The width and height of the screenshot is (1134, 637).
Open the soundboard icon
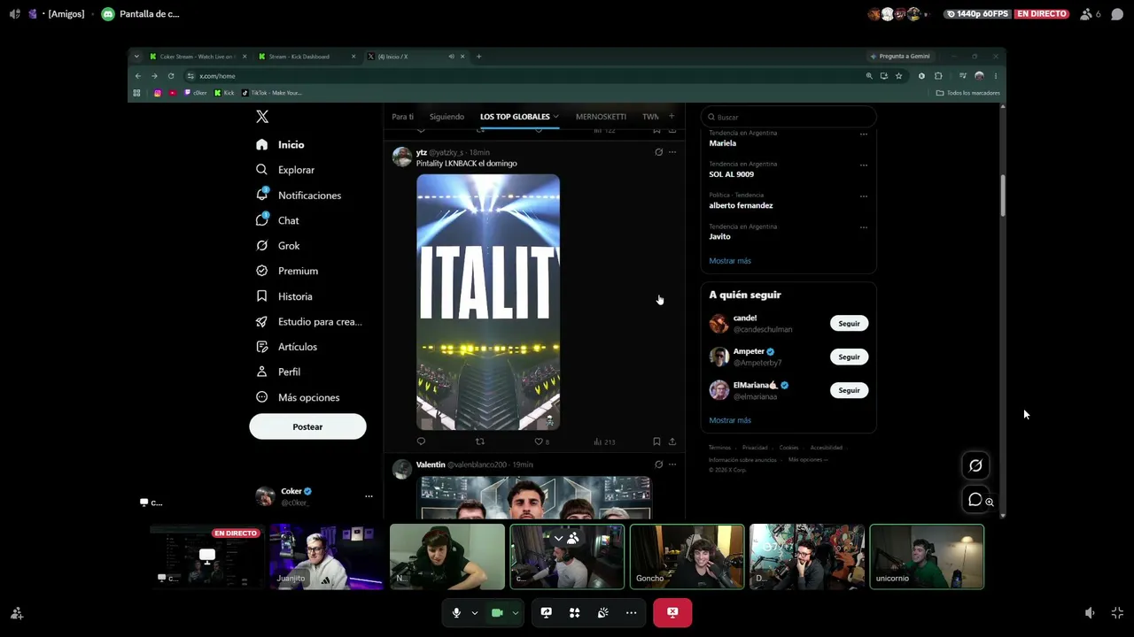point(602,612)
